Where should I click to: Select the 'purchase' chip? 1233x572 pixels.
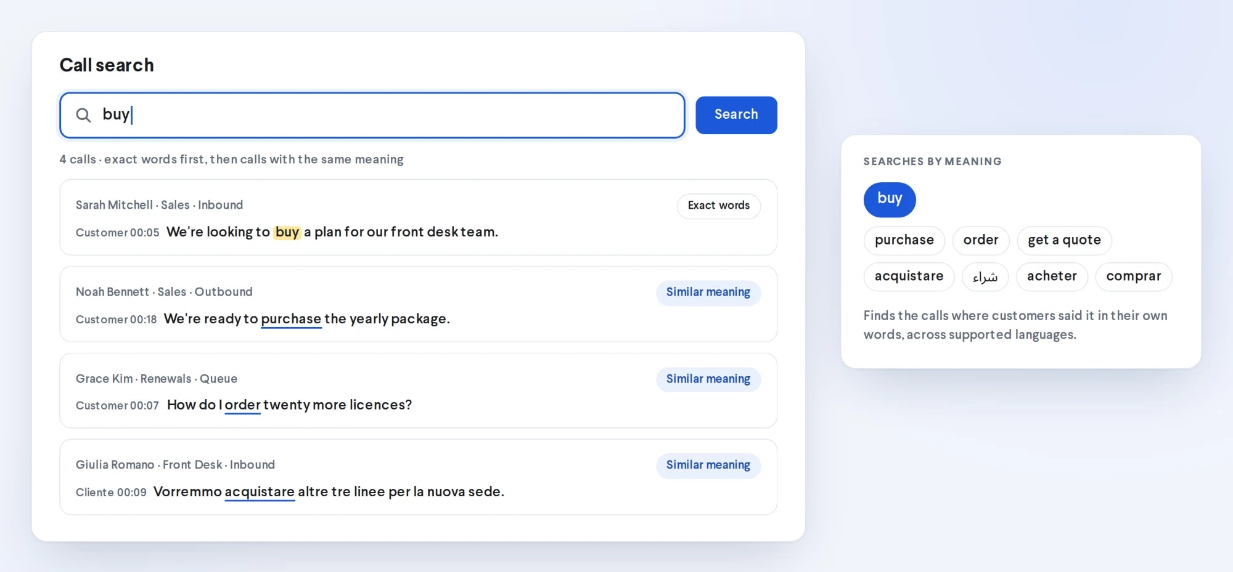click(904, 240)
